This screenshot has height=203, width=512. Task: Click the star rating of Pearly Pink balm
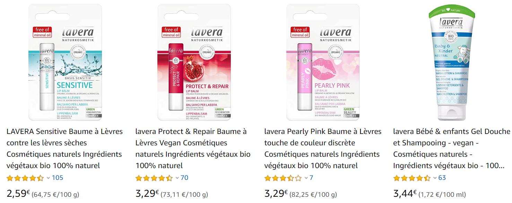tap(283, 178)
